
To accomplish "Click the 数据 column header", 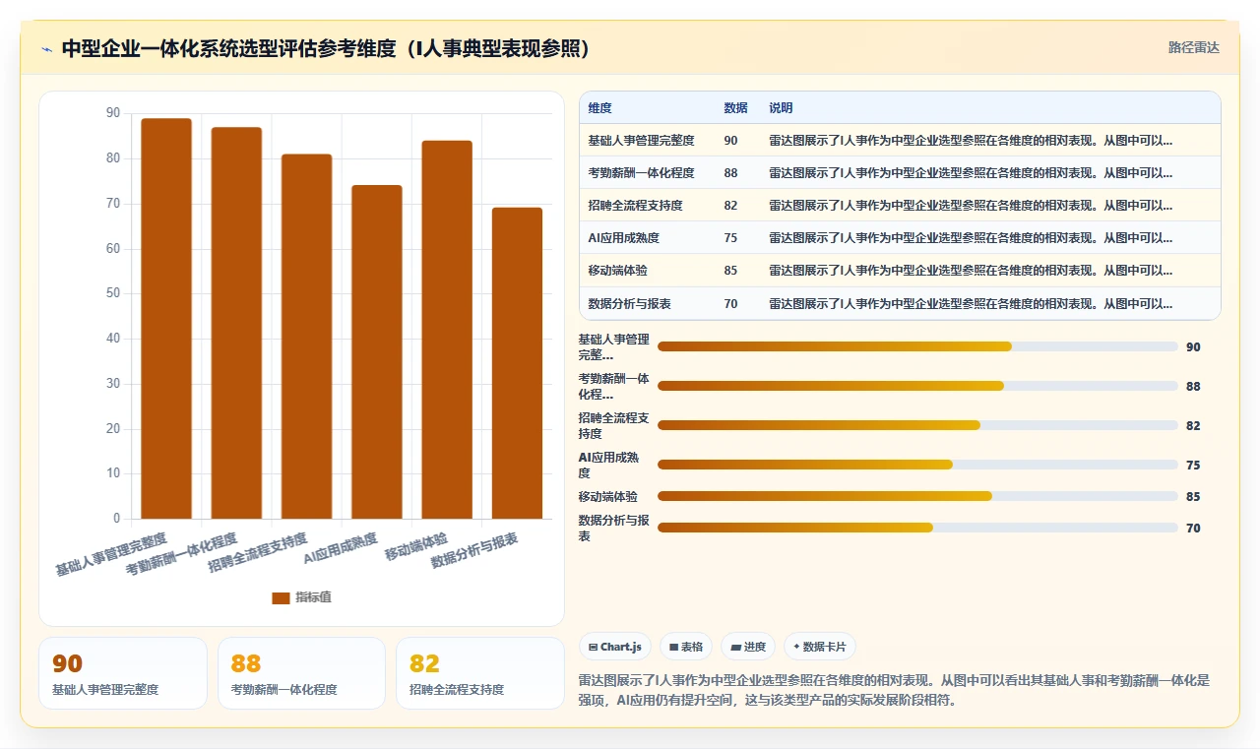I will point(735,108).
